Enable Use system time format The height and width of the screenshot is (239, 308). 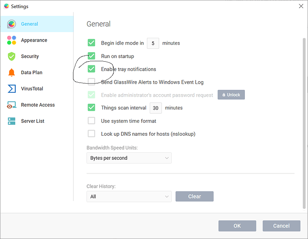(x=91, y=121)
